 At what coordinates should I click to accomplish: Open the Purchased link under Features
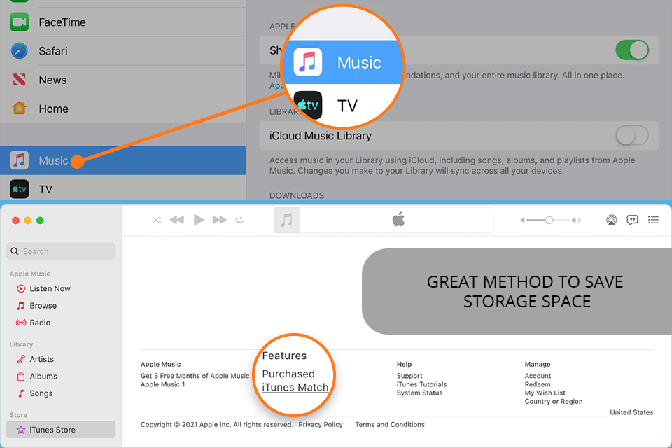coord(288,374)
